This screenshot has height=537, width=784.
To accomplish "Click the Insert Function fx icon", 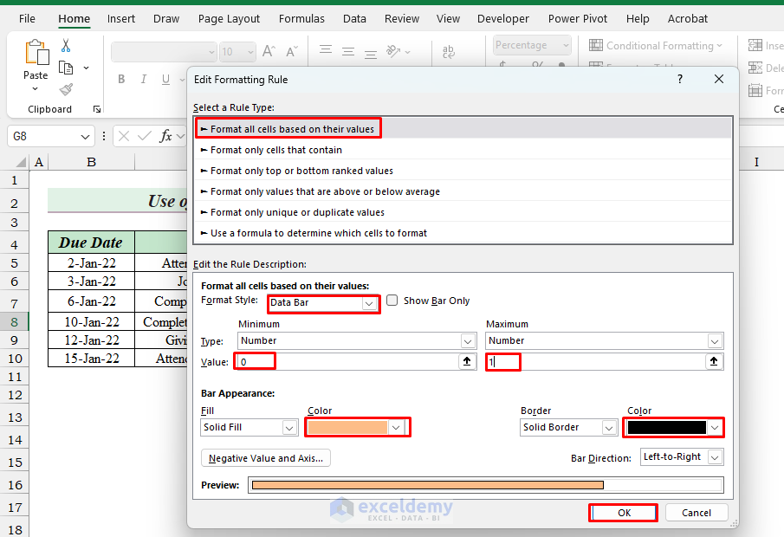I will coord(165,136).
